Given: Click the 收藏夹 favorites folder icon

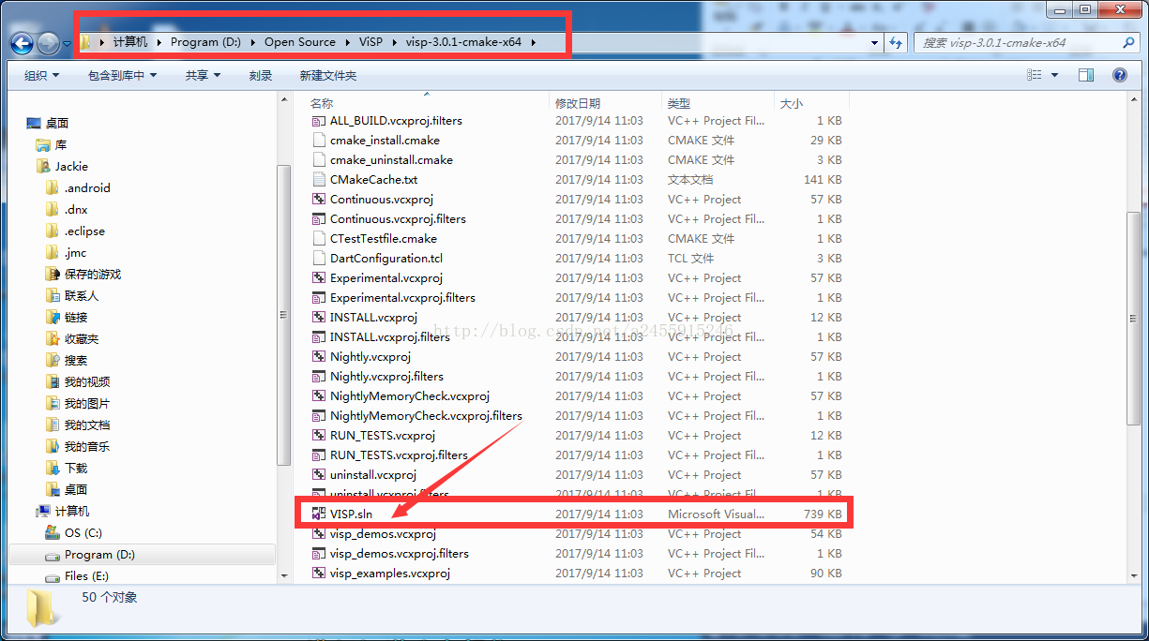Looking at the screenshot, I should tap(53, 338).
